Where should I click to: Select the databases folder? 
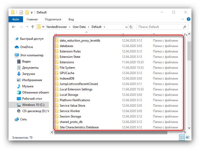(66, 46)
